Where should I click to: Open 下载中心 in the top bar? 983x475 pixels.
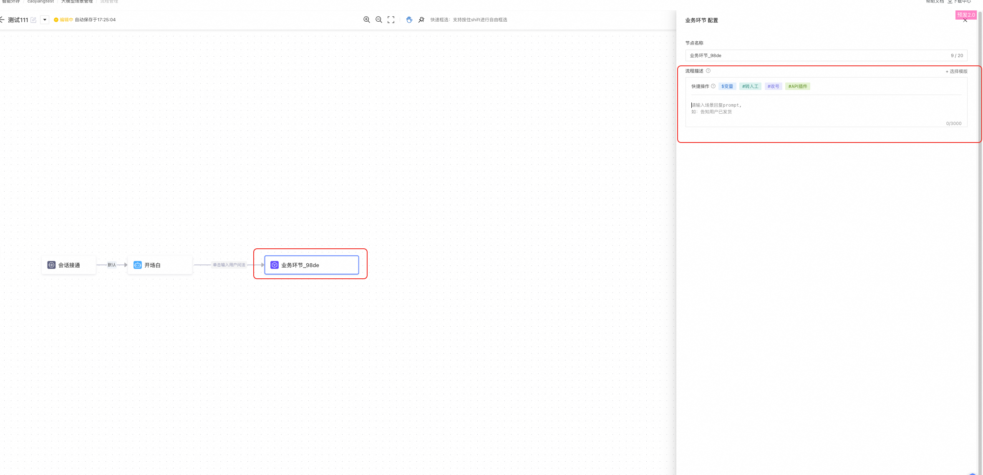click(960, 2)
